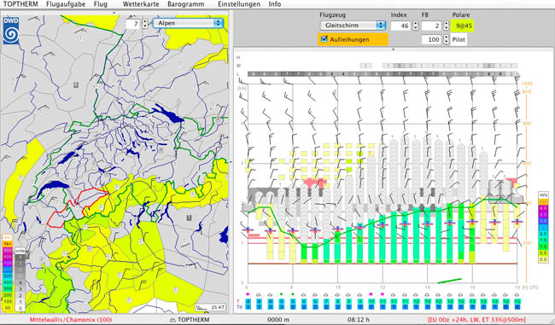The image size is (555, 325).
Task: Click the cloud icon beside TOPTHERM in status bar
Action: (x=172, y=320)
